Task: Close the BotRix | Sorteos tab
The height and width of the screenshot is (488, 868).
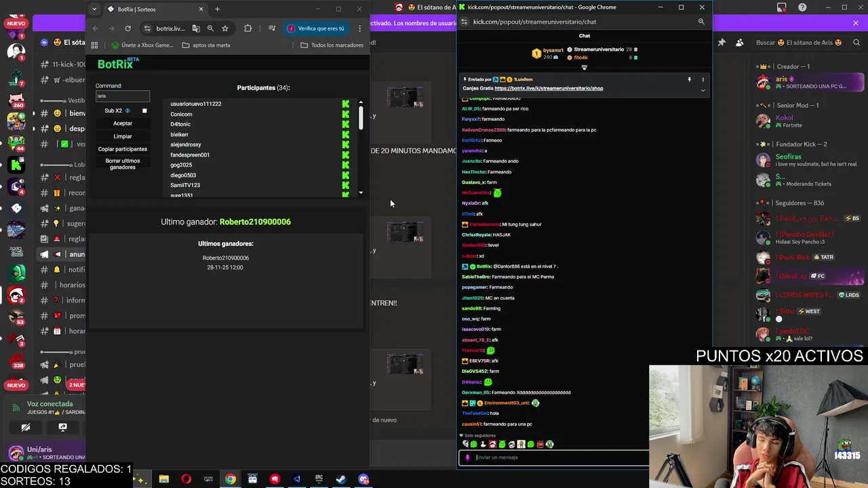Action: (201, 9)
